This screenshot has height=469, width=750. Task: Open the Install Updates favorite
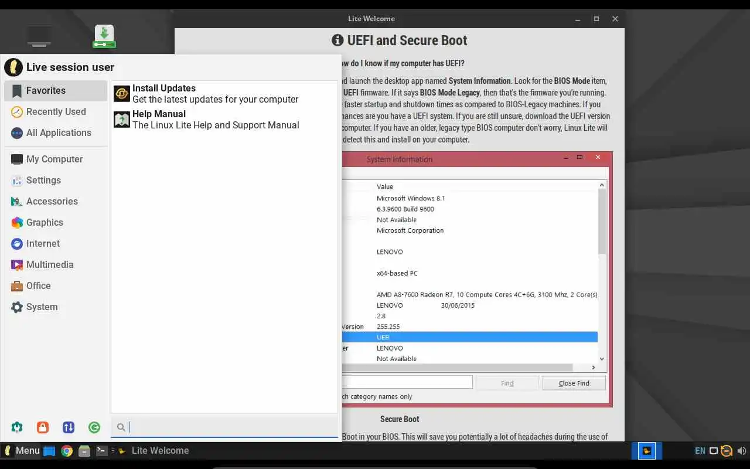(x=224, y=94)
